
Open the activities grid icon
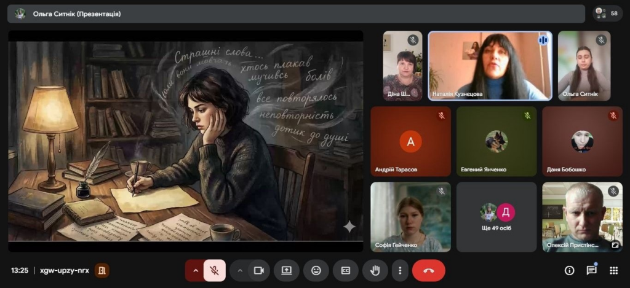click(613, 270)
